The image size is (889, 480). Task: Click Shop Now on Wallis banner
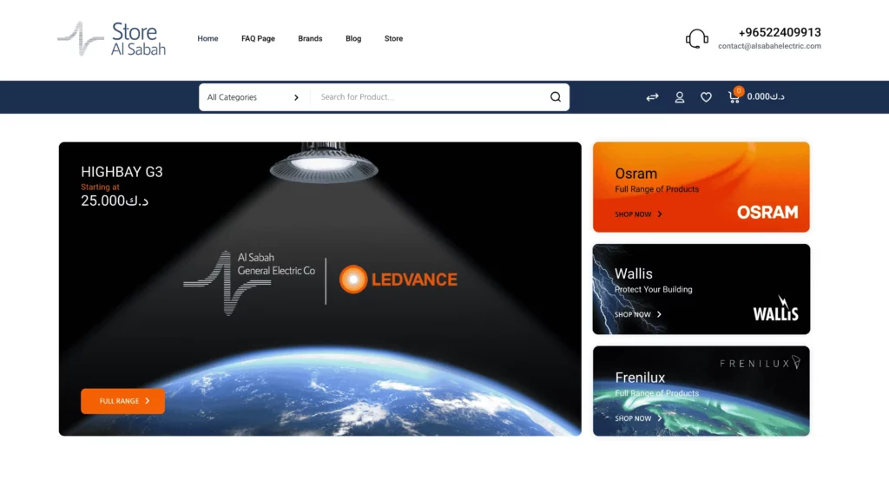pos(638,315)
